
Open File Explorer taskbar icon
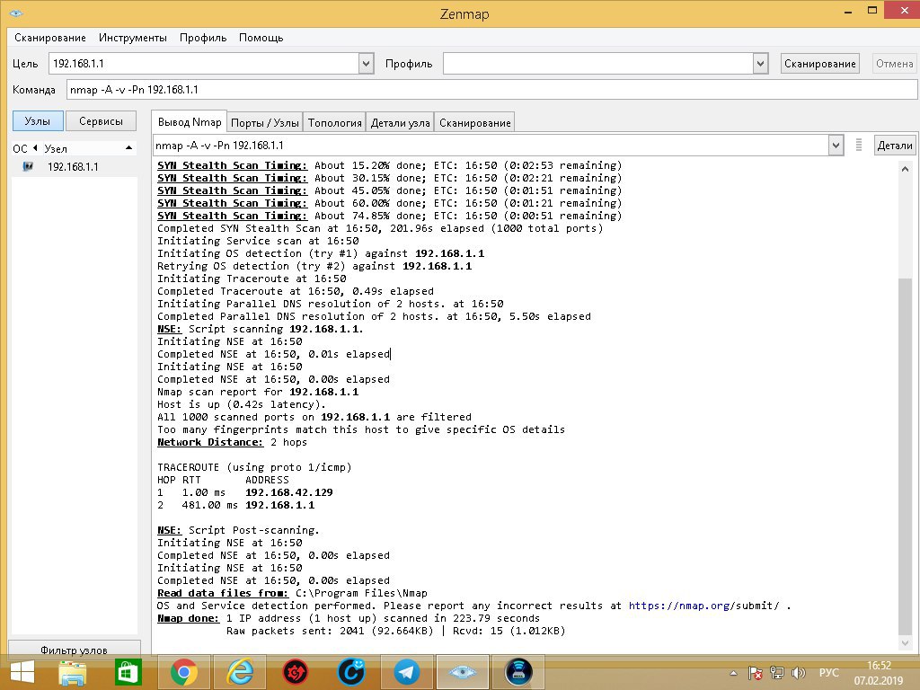[73, 672]
